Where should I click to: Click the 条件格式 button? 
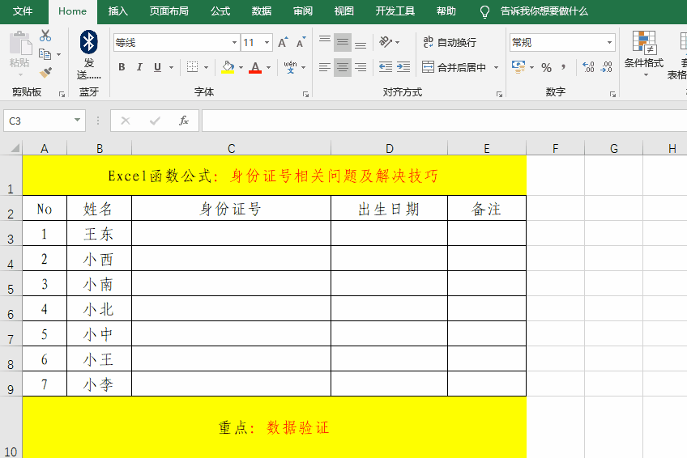tap(644, 53)
